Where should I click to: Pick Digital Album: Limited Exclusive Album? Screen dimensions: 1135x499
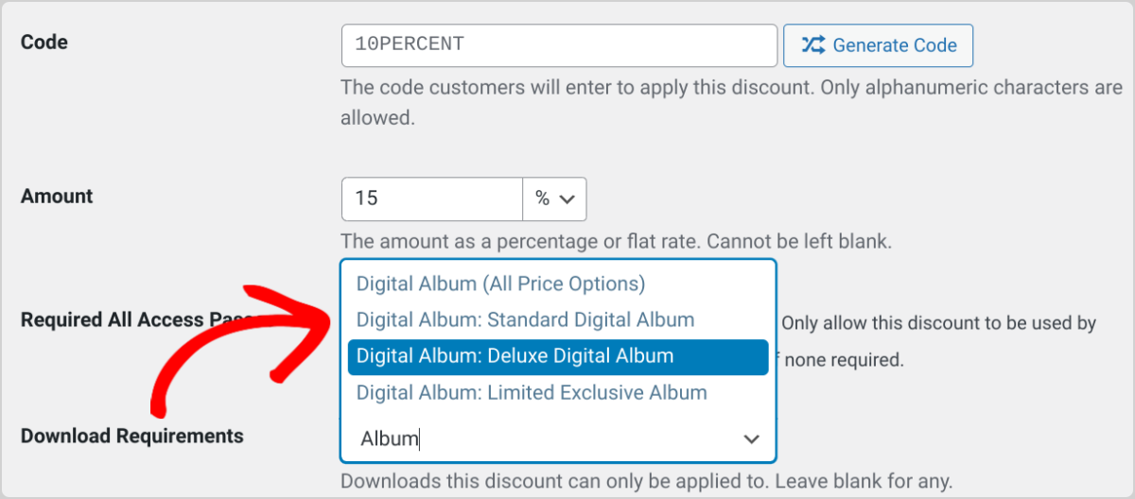coord(532,392)
